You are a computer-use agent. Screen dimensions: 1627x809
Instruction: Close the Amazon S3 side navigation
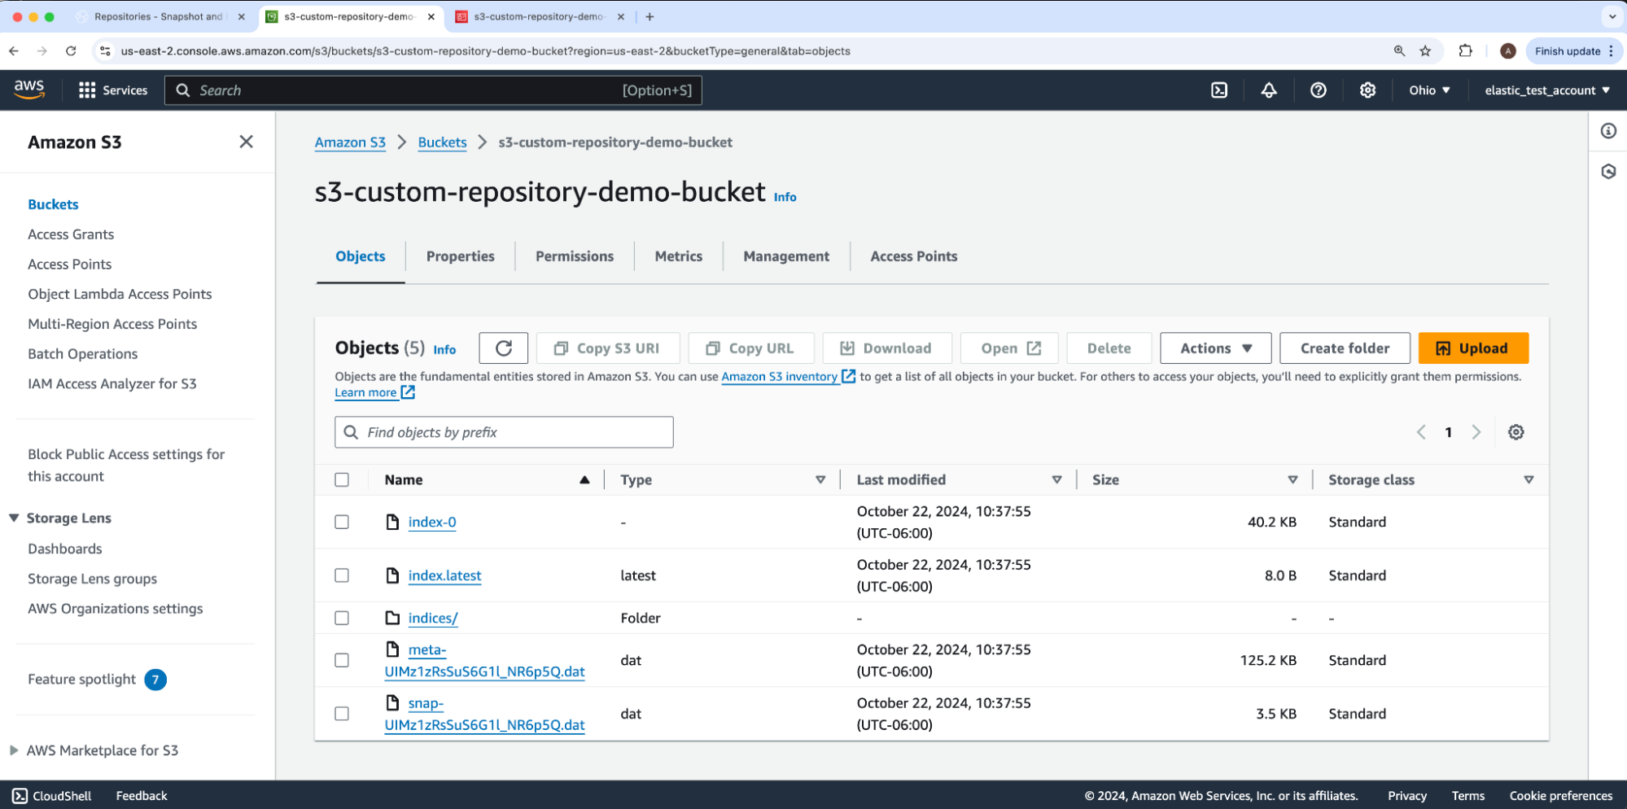[x=246, y=142]
